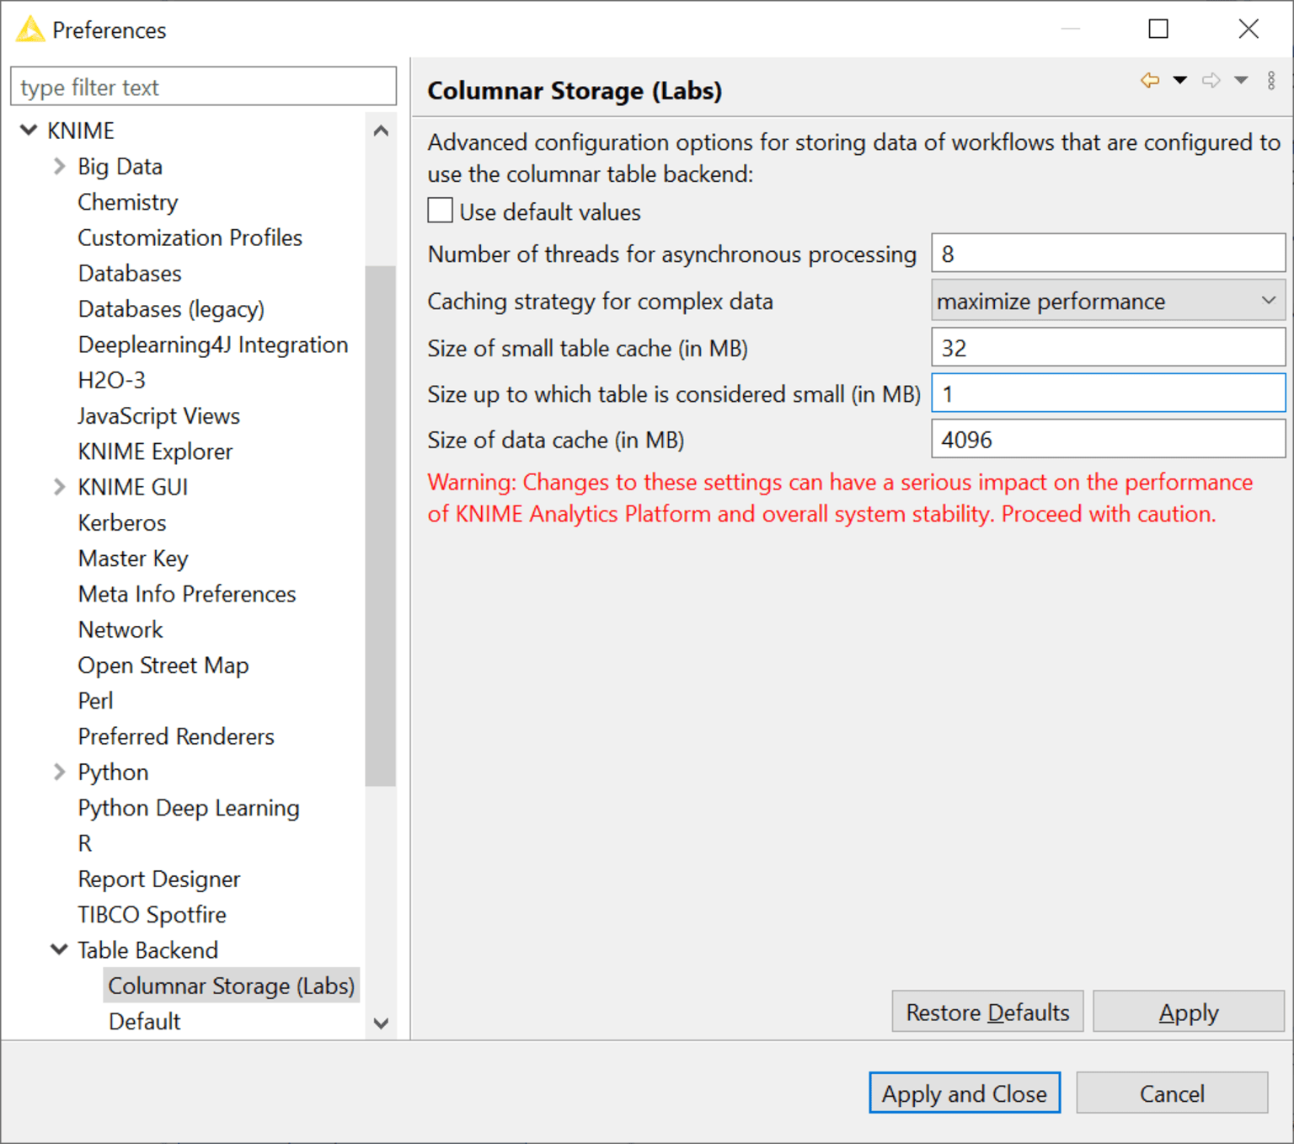Expand the Big Data node
The height and width of the screenshot is (1144, 1294).
pyautogui.click(x=59, y=166)
